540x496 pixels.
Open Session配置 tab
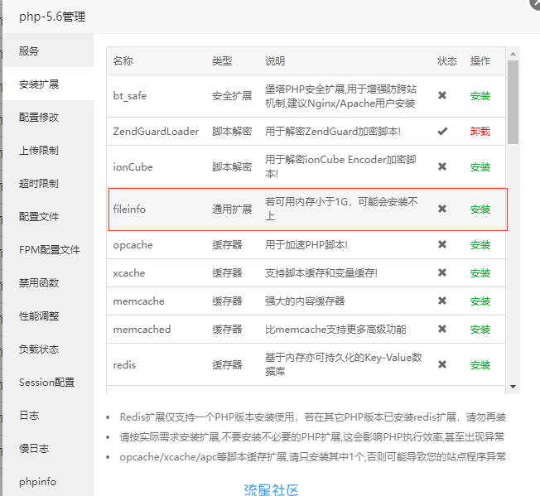click(48, 382)
